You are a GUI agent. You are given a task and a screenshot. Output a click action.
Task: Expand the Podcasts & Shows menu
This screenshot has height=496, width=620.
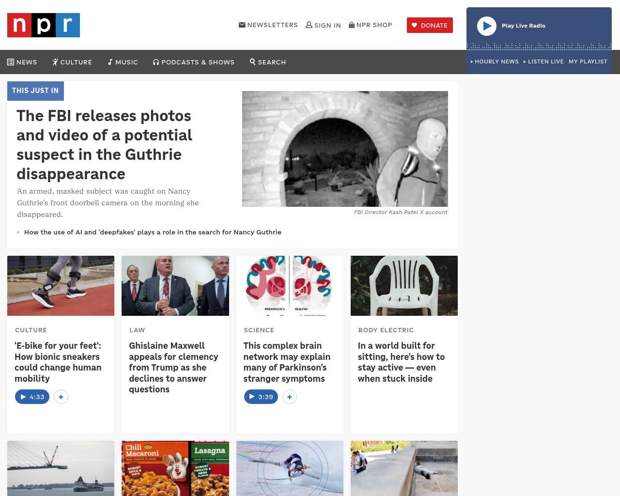click(194, 62)
